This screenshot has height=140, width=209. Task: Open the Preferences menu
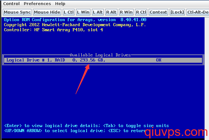click(x=37, y=3)
